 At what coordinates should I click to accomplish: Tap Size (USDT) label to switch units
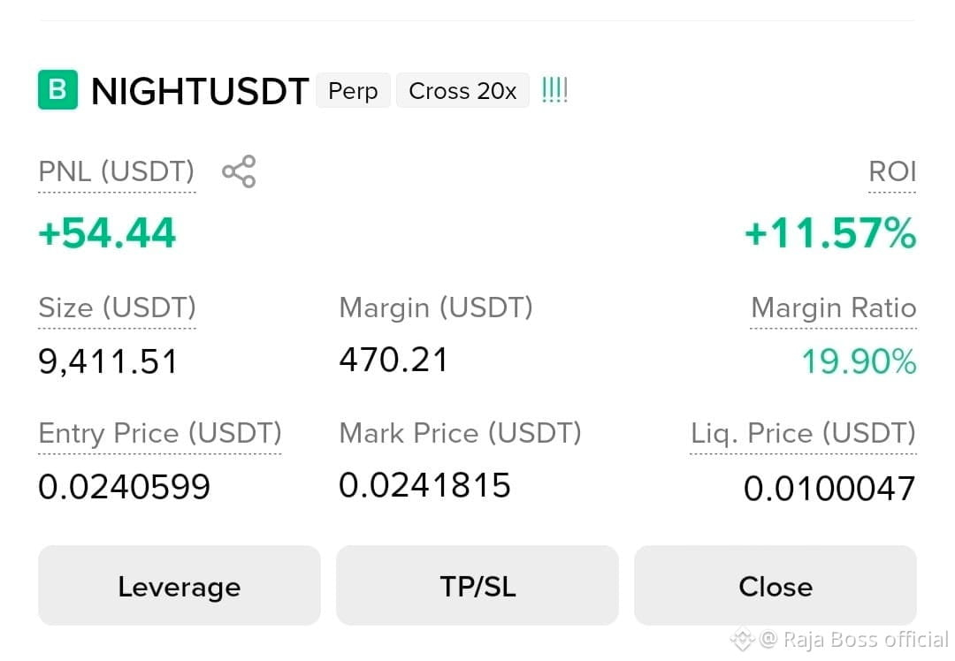[x=117, y=308]
